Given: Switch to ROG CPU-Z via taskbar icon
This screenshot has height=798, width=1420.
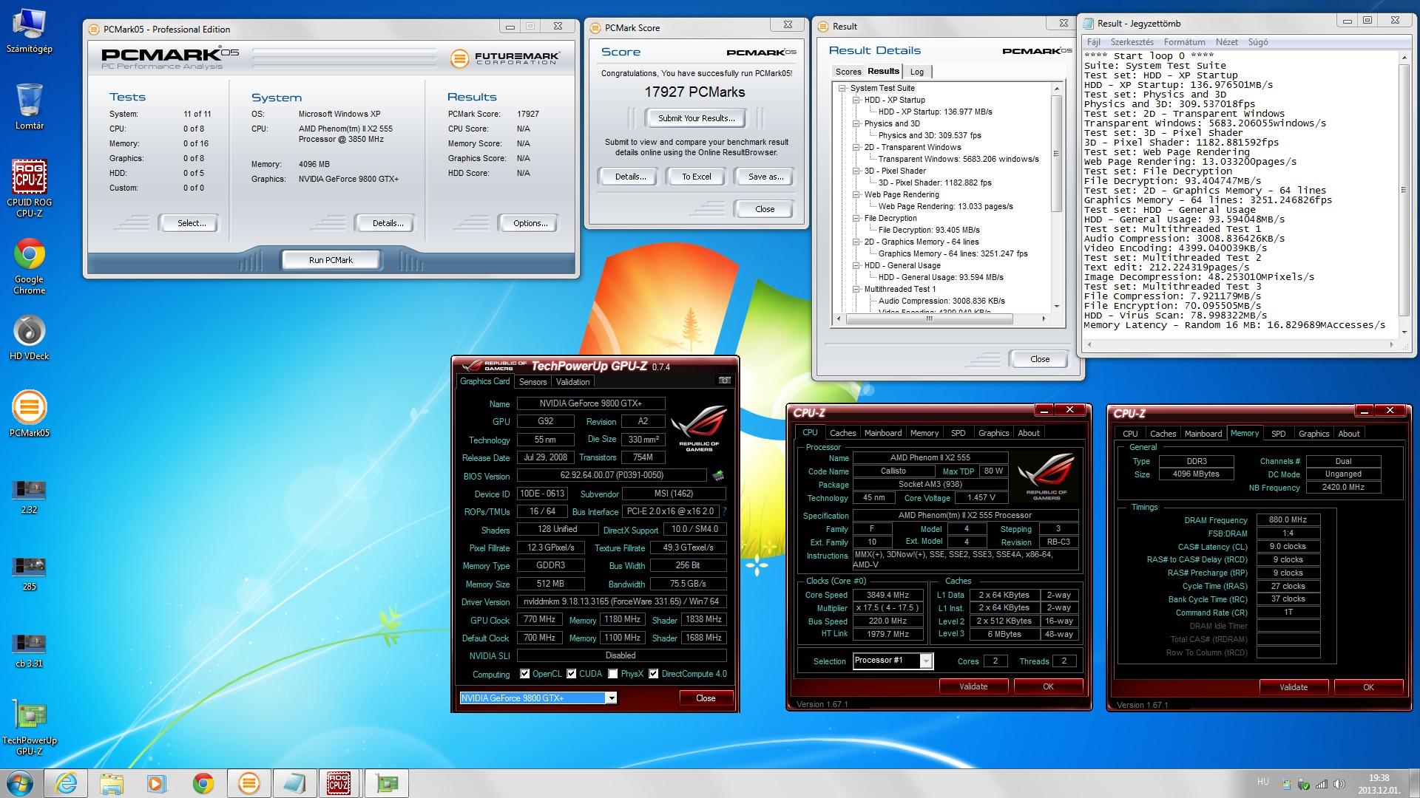Looking at the screenshot, I should pos(340,782).
